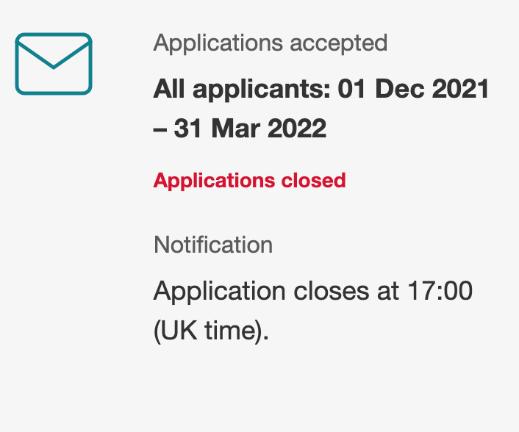The image size is (519, 432).
Task: Click the year 2022 in the date
Action: click(x=297, y=129)
